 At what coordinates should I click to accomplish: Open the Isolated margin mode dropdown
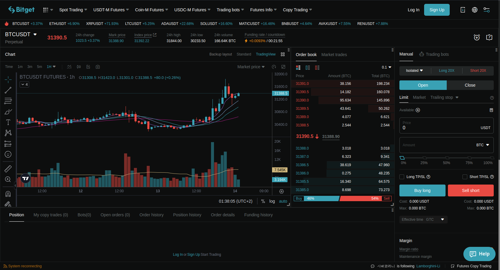tap(414, 71)
